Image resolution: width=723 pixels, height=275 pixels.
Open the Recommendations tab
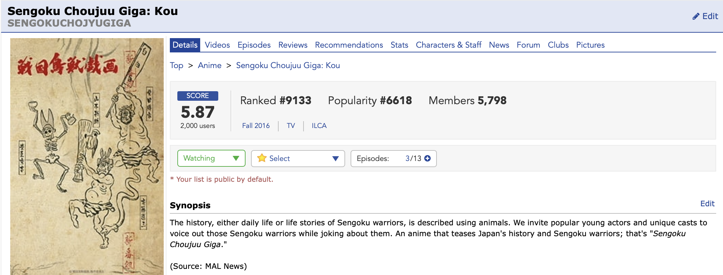[349, 45]
